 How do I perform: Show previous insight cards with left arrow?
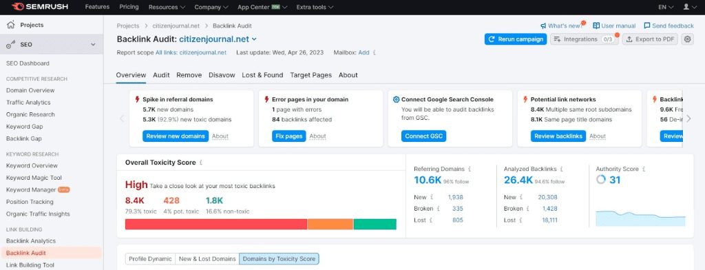pos(121,118)
